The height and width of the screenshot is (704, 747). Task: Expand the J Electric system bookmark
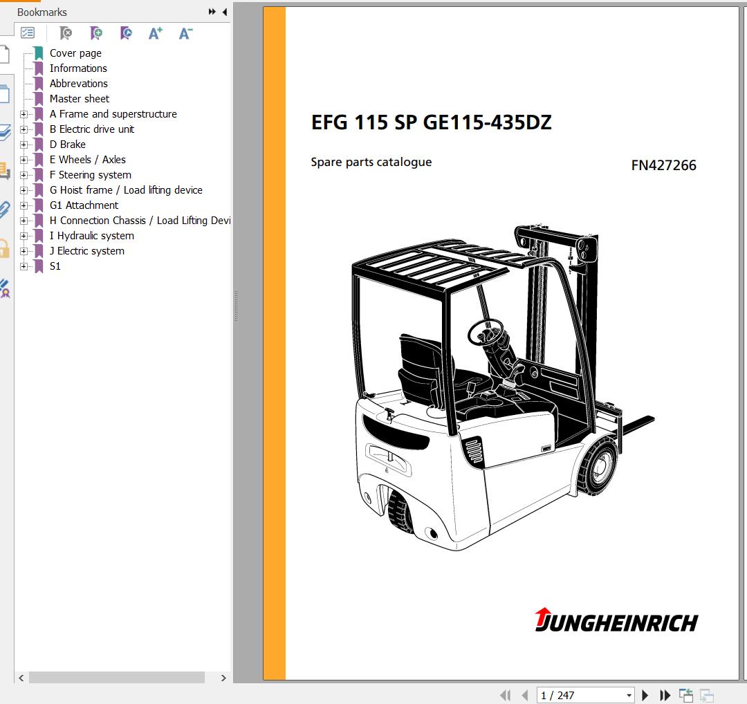point(24,252)
